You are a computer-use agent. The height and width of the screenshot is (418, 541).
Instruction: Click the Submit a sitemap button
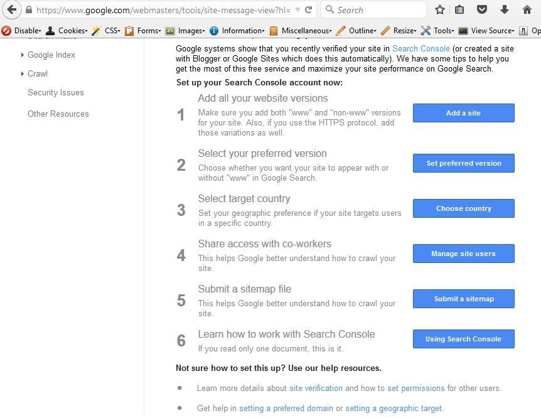(463, 299)
